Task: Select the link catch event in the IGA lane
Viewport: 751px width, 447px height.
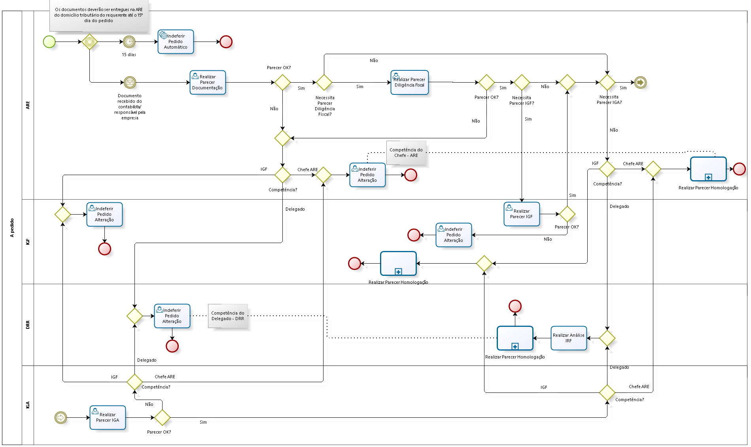Action: [61, 417]
